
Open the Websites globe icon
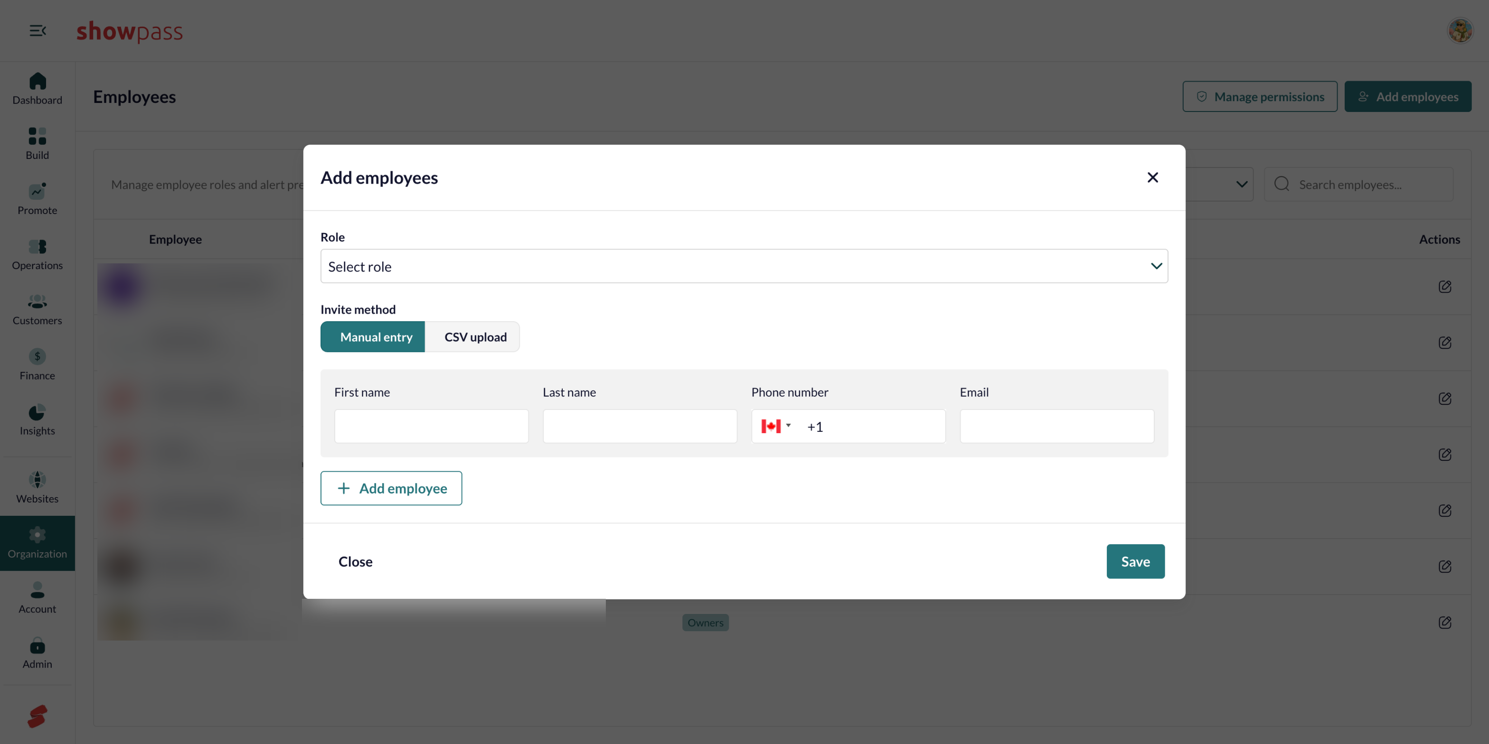(37, 479)
